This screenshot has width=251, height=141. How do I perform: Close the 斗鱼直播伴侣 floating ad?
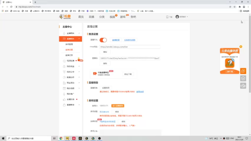(241, 46)
